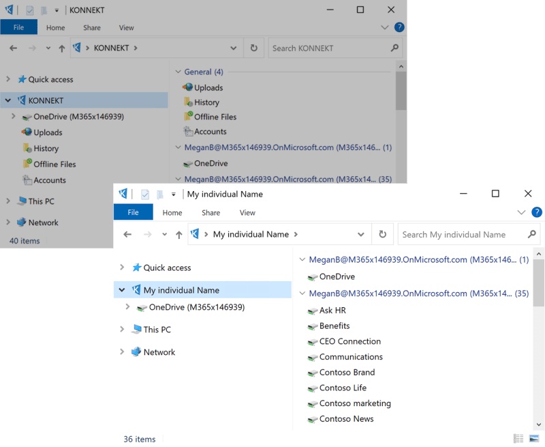The image size is (545, 447).
Task: Click Properties checkmark in quick access toolbar
Action: pyautogui.click(x=145, y=194)
